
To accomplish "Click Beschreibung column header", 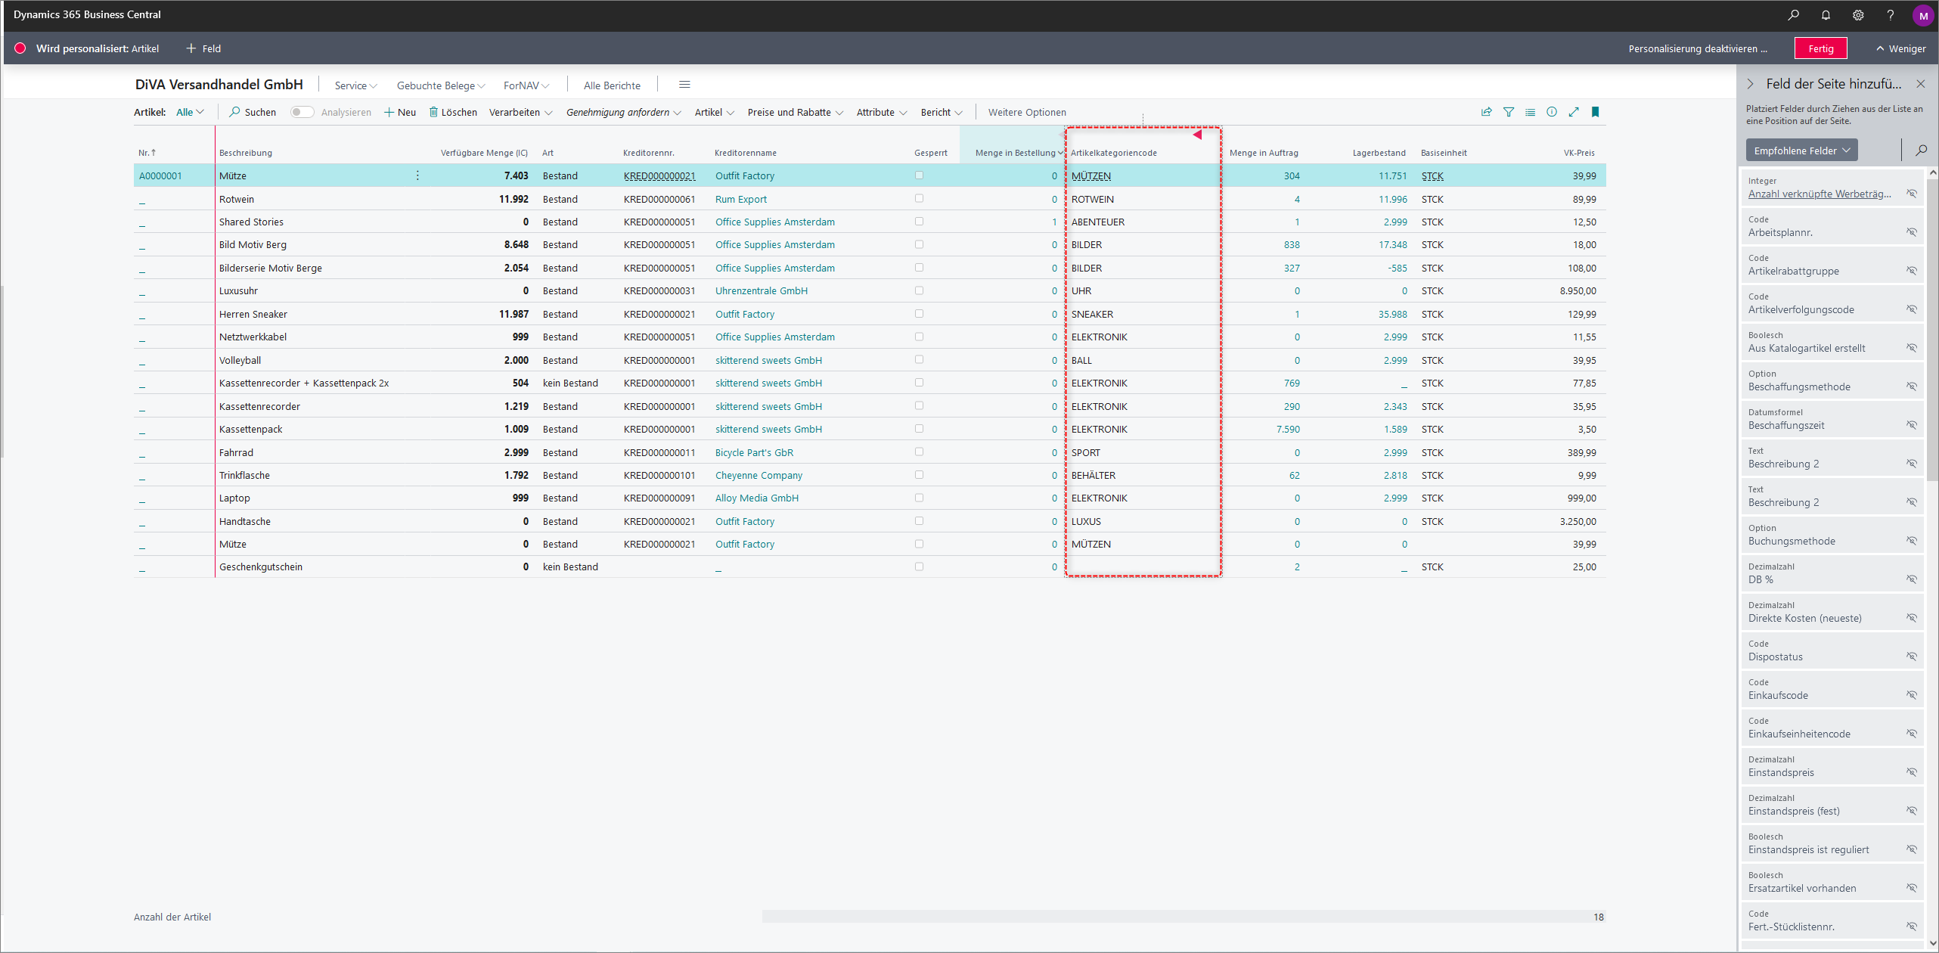I will 246,153.
